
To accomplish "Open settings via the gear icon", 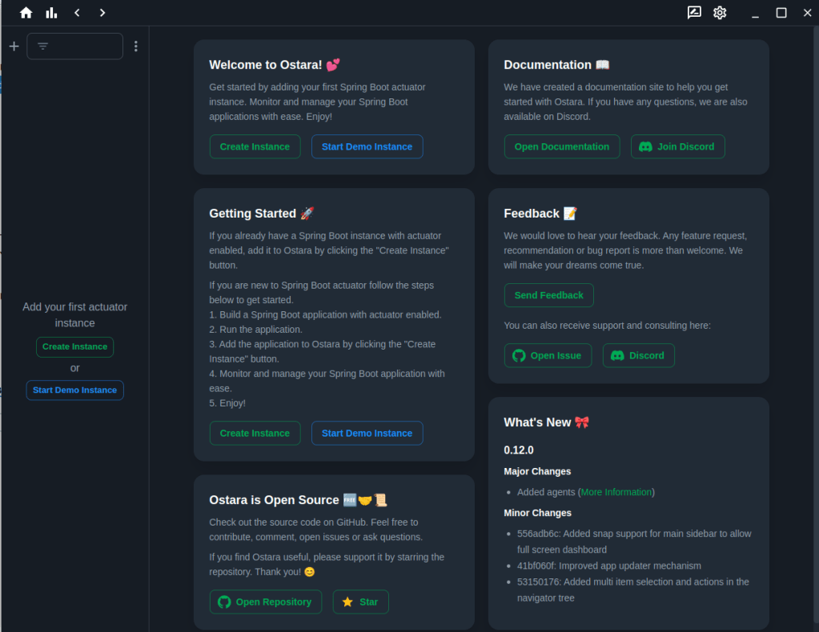I will [x=720, y=13].
